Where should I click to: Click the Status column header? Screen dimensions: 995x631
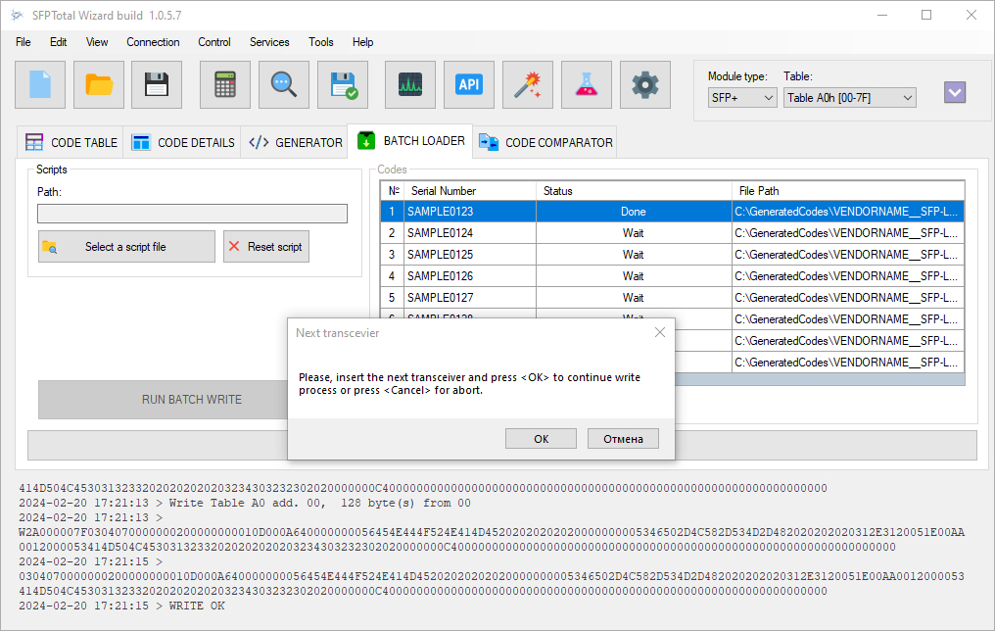[x=634, y=191]
